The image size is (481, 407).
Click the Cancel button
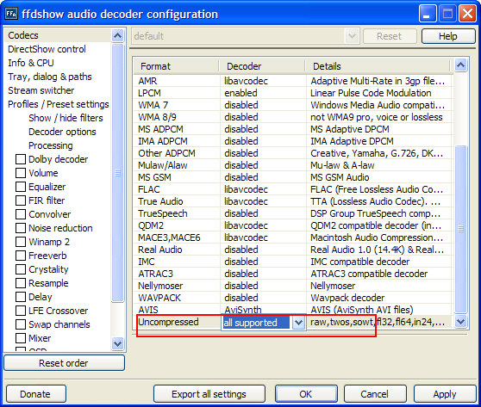pos(375,394)
